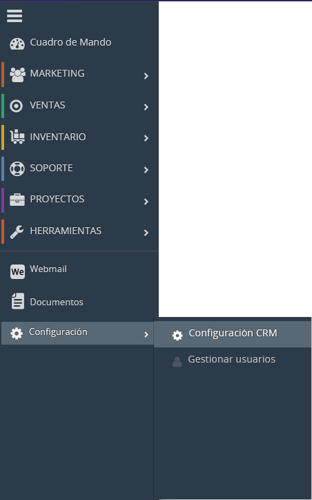The height and width of the screenshot is (500, 312).
Task: Click the Soporte lifebuoy icon
Action: pos(17,169)
